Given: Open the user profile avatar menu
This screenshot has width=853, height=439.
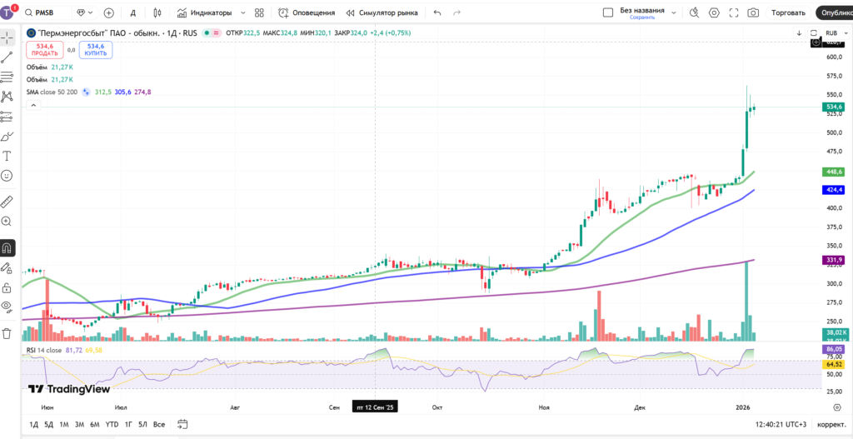Looking at the screenshot, I should [8, 12].
